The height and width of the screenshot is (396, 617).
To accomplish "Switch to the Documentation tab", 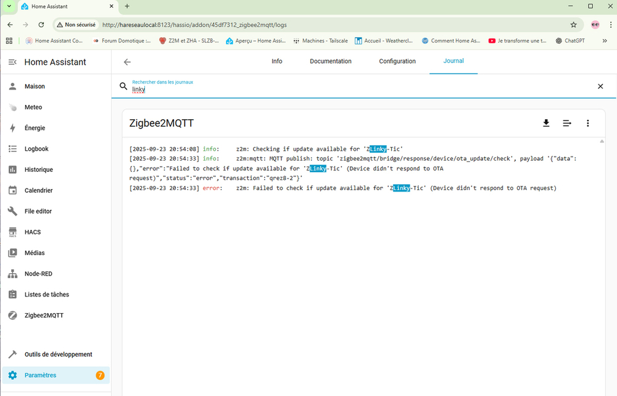I will tap(331, 61).
